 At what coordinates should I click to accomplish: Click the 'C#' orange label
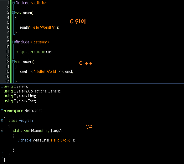89,127
